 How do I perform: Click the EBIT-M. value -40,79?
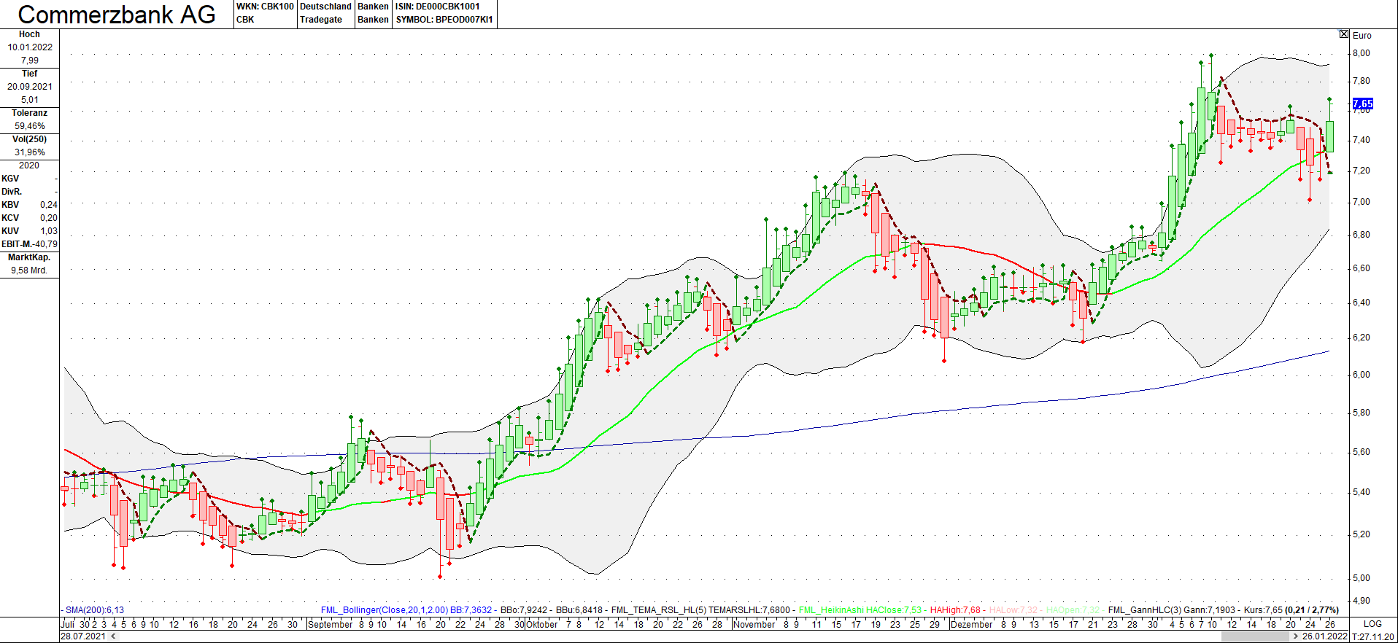point(46,244)
